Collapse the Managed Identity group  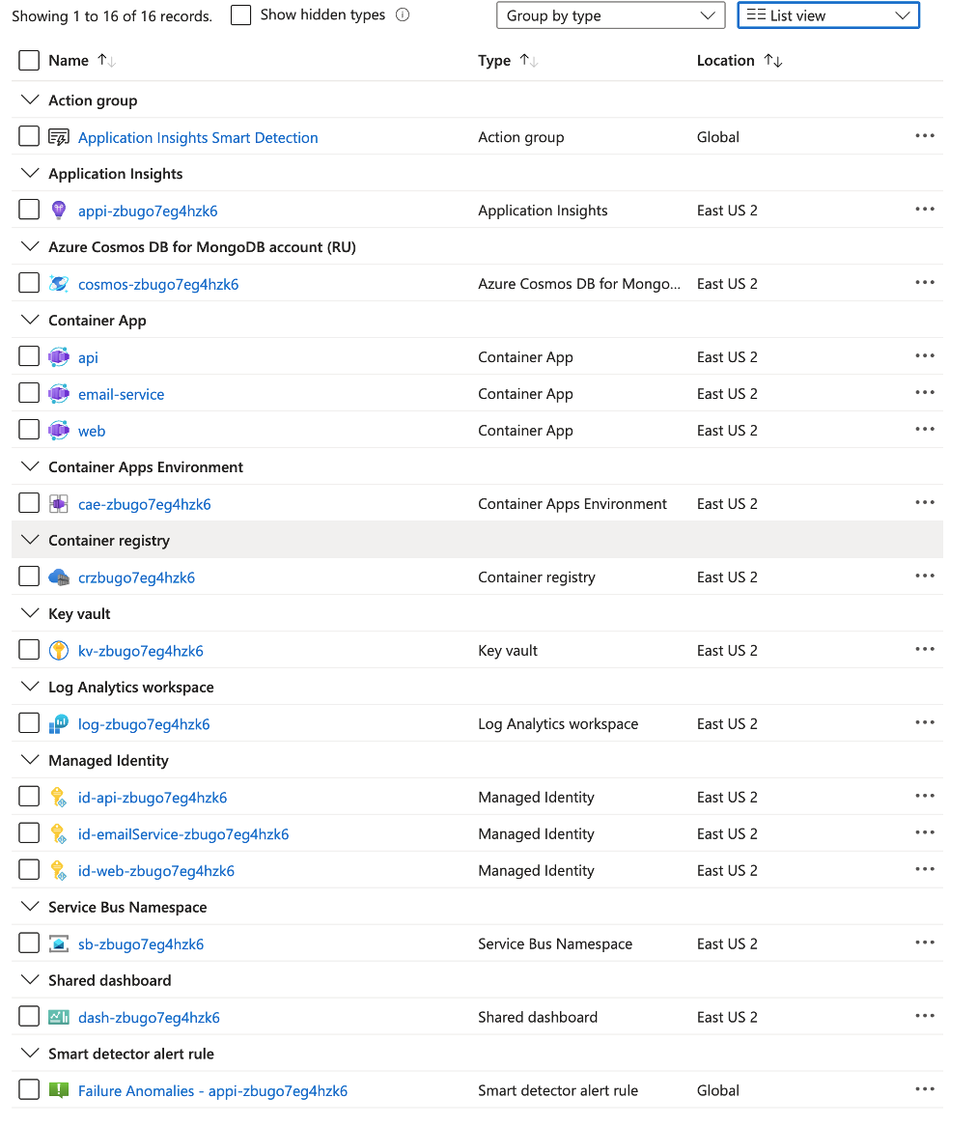(29, 761)
